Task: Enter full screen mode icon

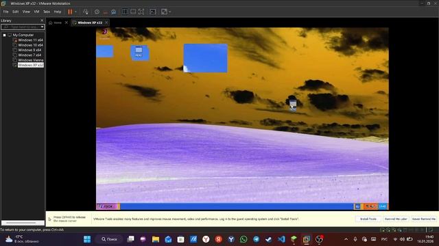Action: coord(141,12)
